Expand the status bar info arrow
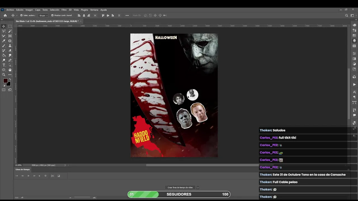The image size is (358, 201). pyautogui.click(x=65, y=165)
